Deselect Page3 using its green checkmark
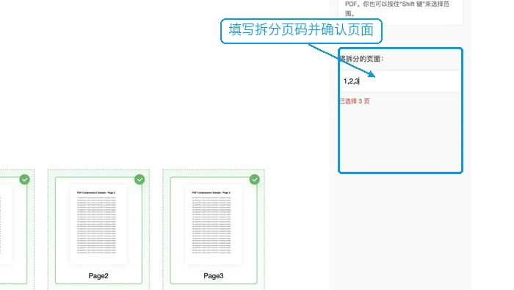The width and height of the screenshot is (514, 290). coord(255,180)
